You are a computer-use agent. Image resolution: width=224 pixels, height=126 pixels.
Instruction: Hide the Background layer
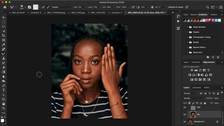click(185, 122)
